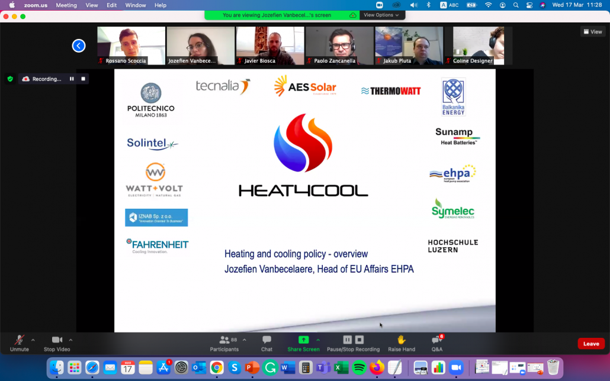This screenshot has height=381, width=610.
Task: Open the Mail app in the Dock
Action: [x=110, y=367]
